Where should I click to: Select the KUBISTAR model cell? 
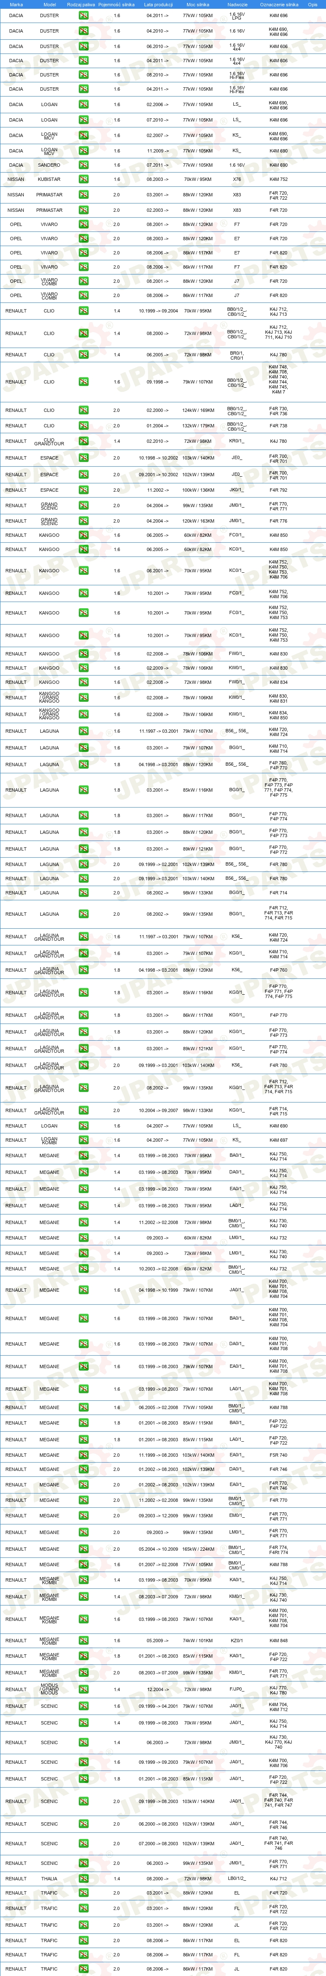[x=49, y=180]
